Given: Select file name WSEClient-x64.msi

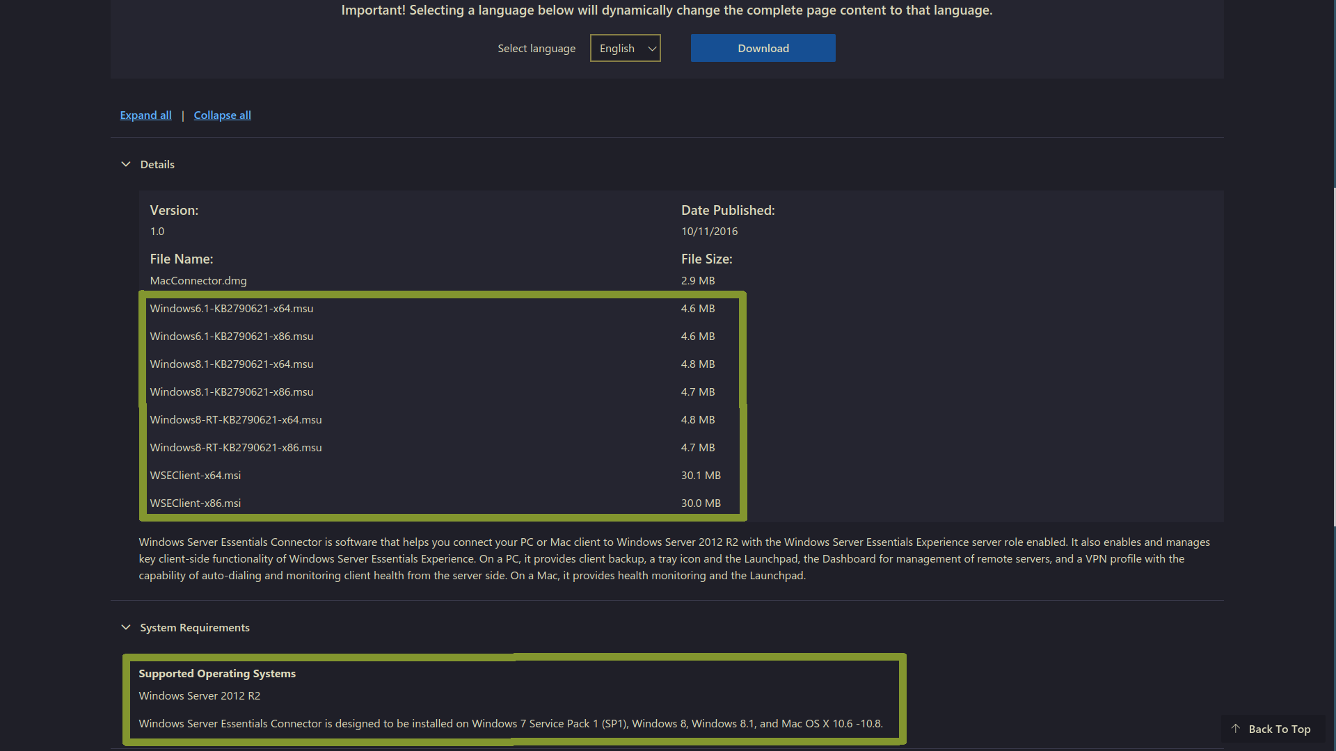Looking at the screenshot, I should coord(196,475).
